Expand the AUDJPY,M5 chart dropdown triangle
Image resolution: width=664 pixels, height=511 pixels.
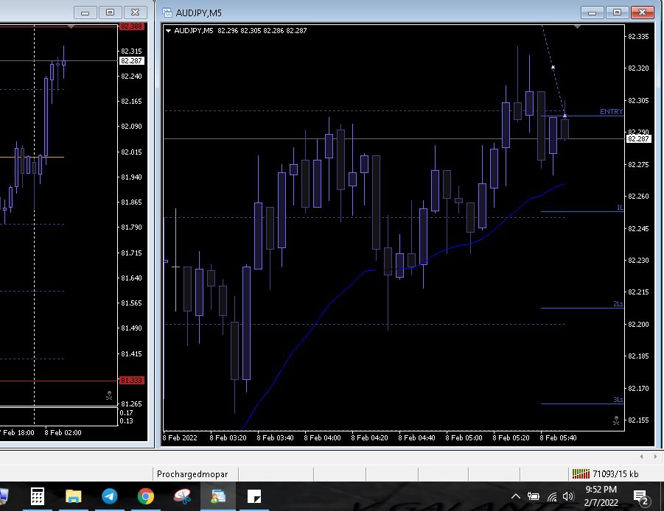(x=169, y=31)
